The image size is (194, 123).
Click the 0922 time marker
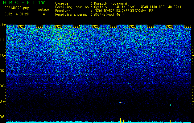39,26
